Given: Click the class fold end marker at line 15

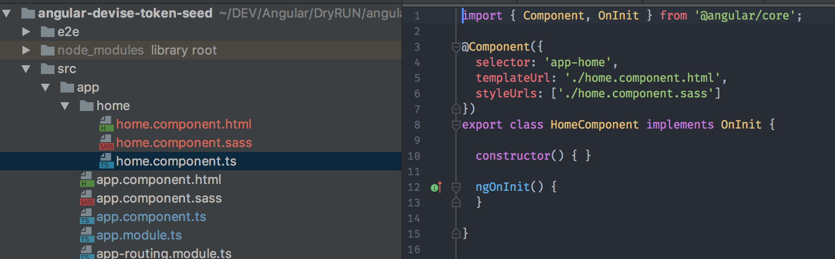Looking at the screenshot, I should [456, 234].
